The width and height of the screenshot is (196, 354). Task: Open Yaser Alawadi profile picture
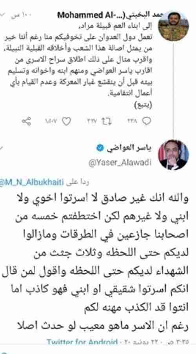174,155
